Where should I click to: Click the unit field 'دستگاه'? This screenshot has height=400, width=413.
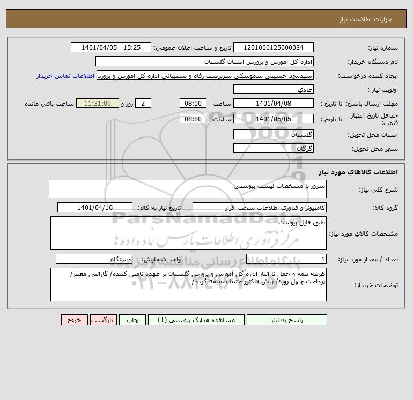coord(94,259)
